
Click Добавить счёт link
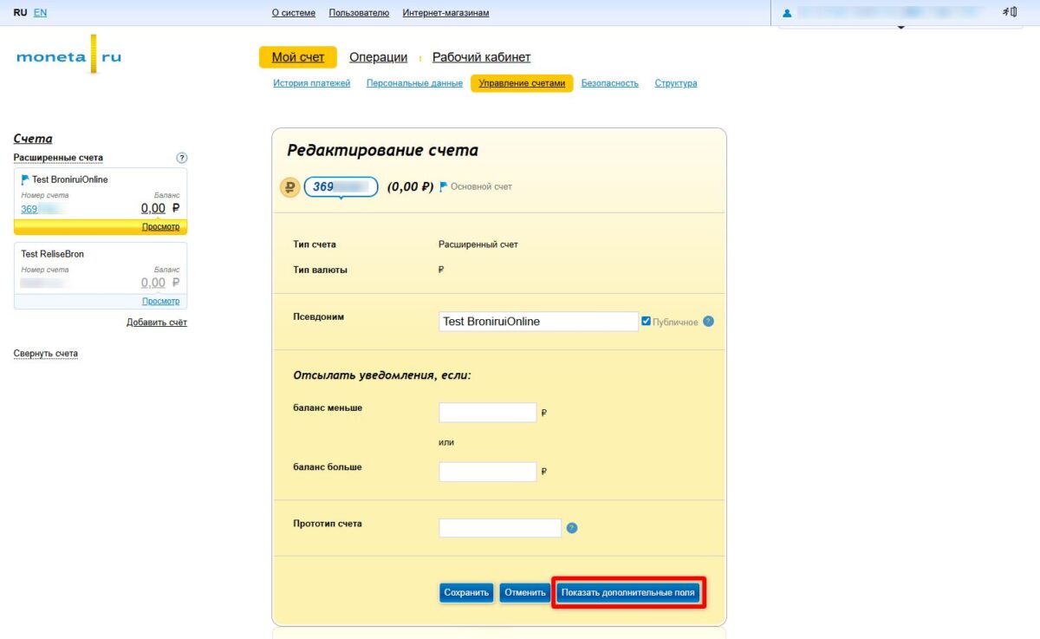coord(157,323)
